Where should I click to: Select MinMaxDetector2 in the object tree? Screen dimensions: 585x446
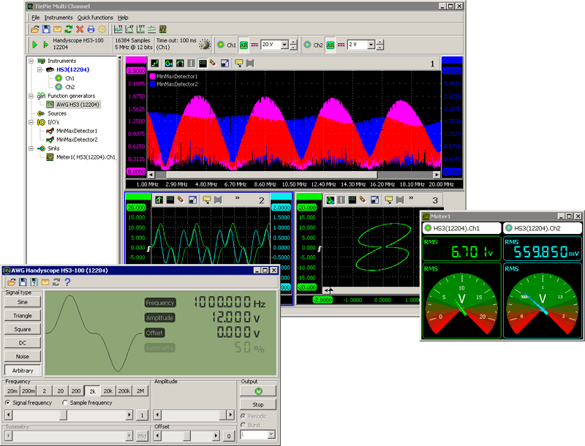coord(77,140)
